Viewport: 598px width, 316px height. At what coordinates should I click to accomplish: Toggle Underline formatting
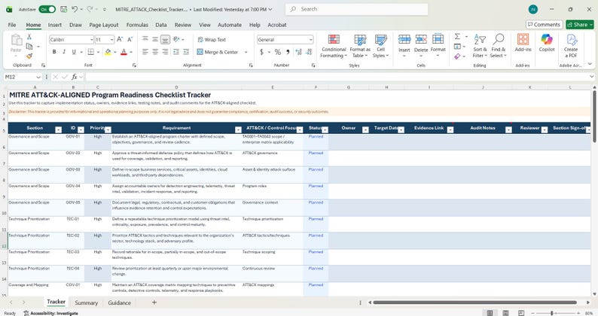click(74, 52)
